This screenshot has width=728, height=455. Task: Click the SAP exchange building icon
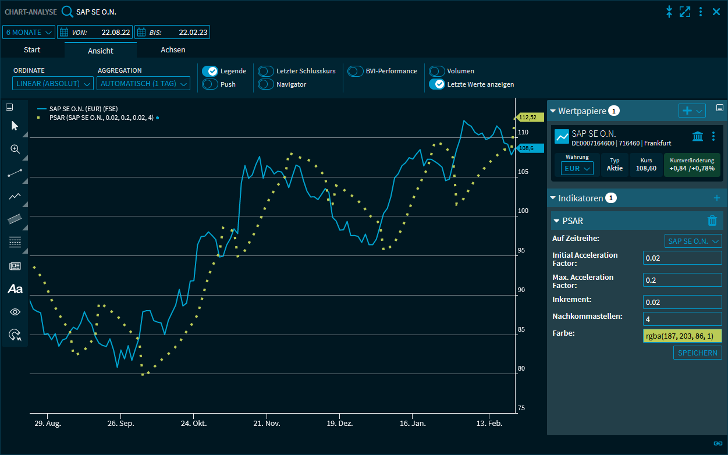tap(697, 136)
